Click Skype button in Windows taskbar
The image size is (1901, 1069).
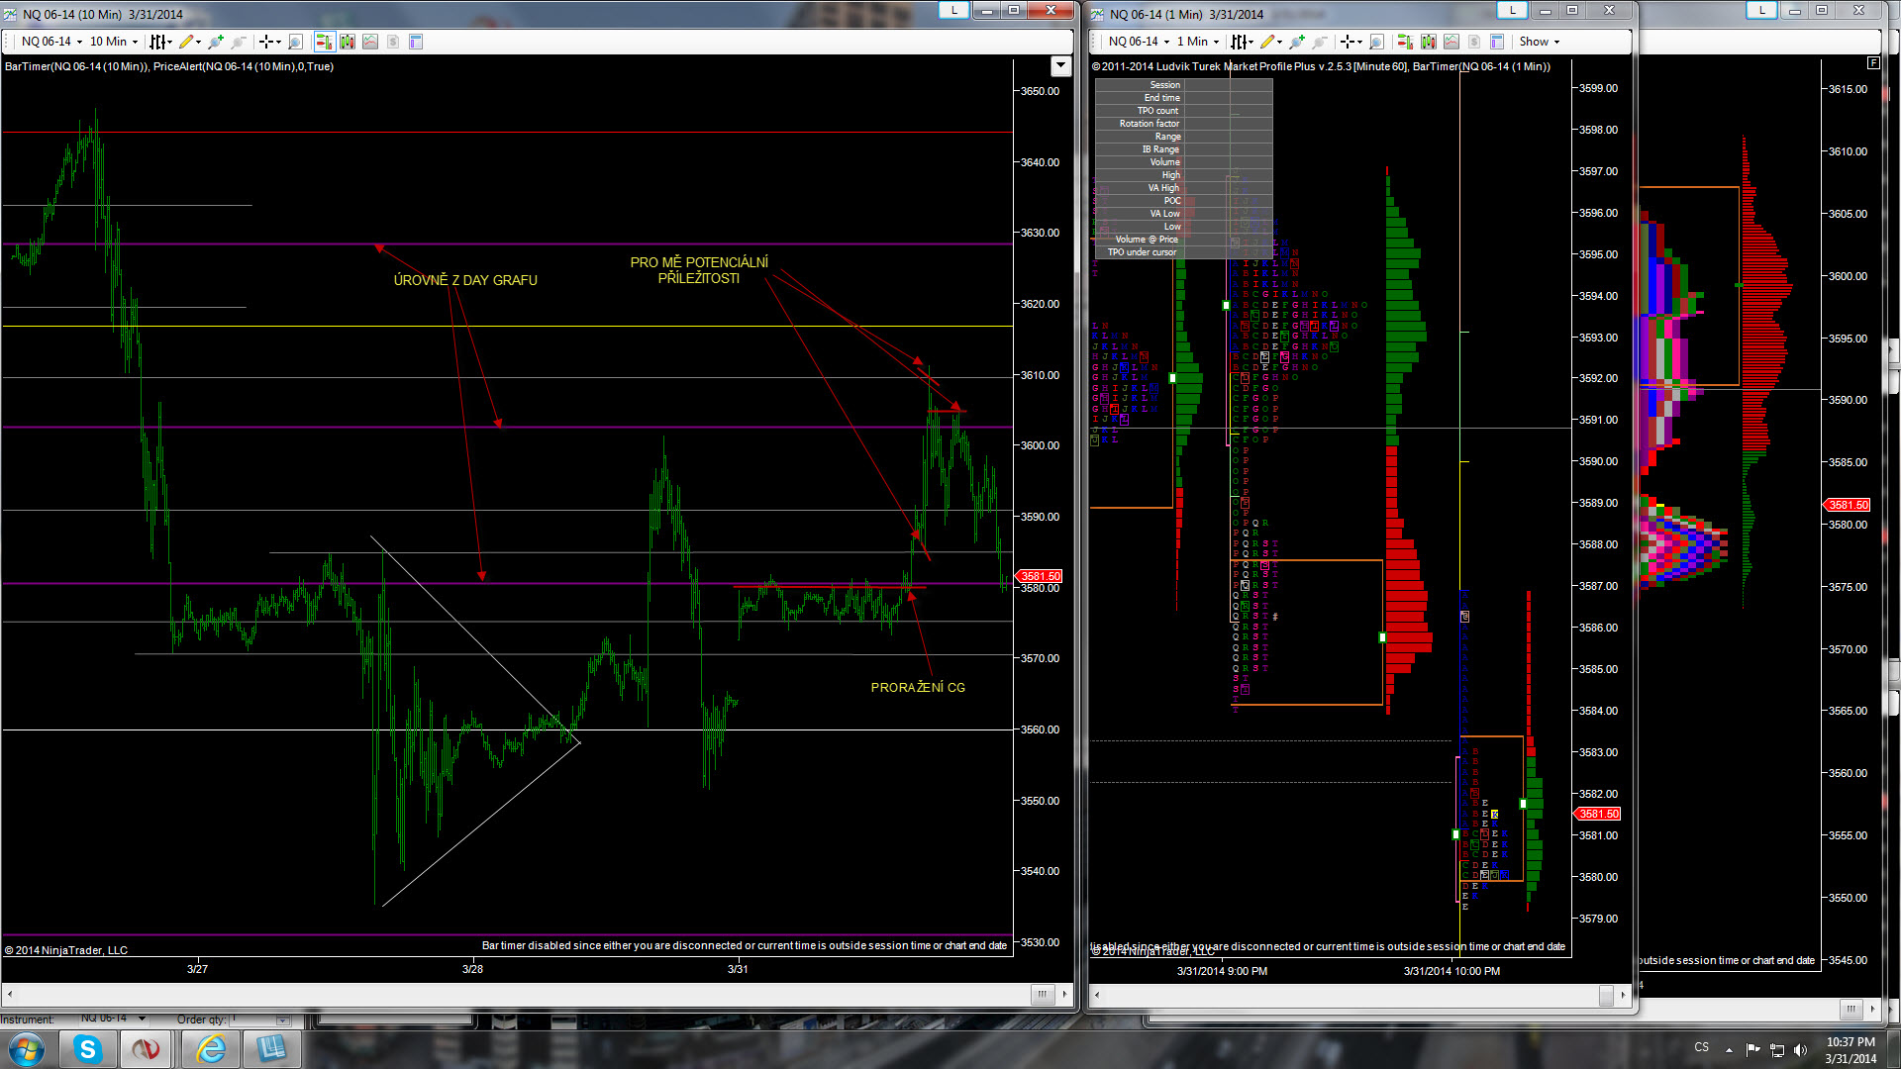pos(88,1048)
